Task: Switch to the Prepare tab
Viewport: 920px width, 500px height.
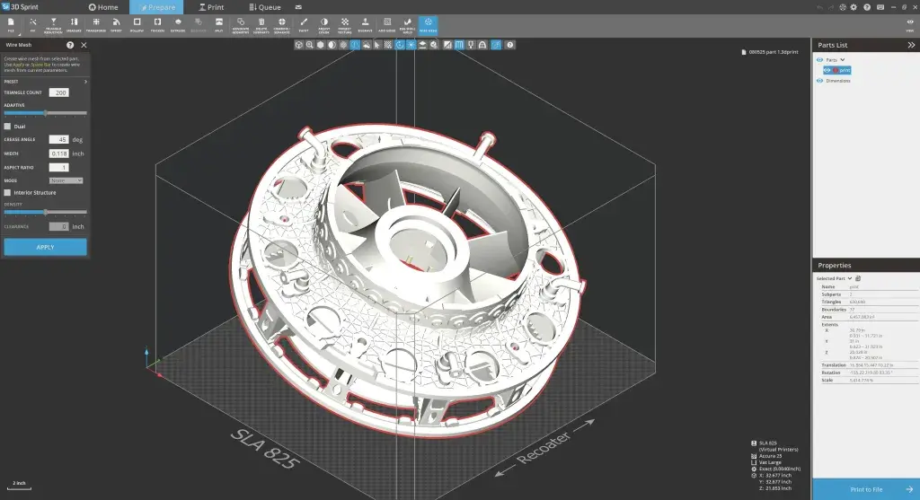Action: 156,7
